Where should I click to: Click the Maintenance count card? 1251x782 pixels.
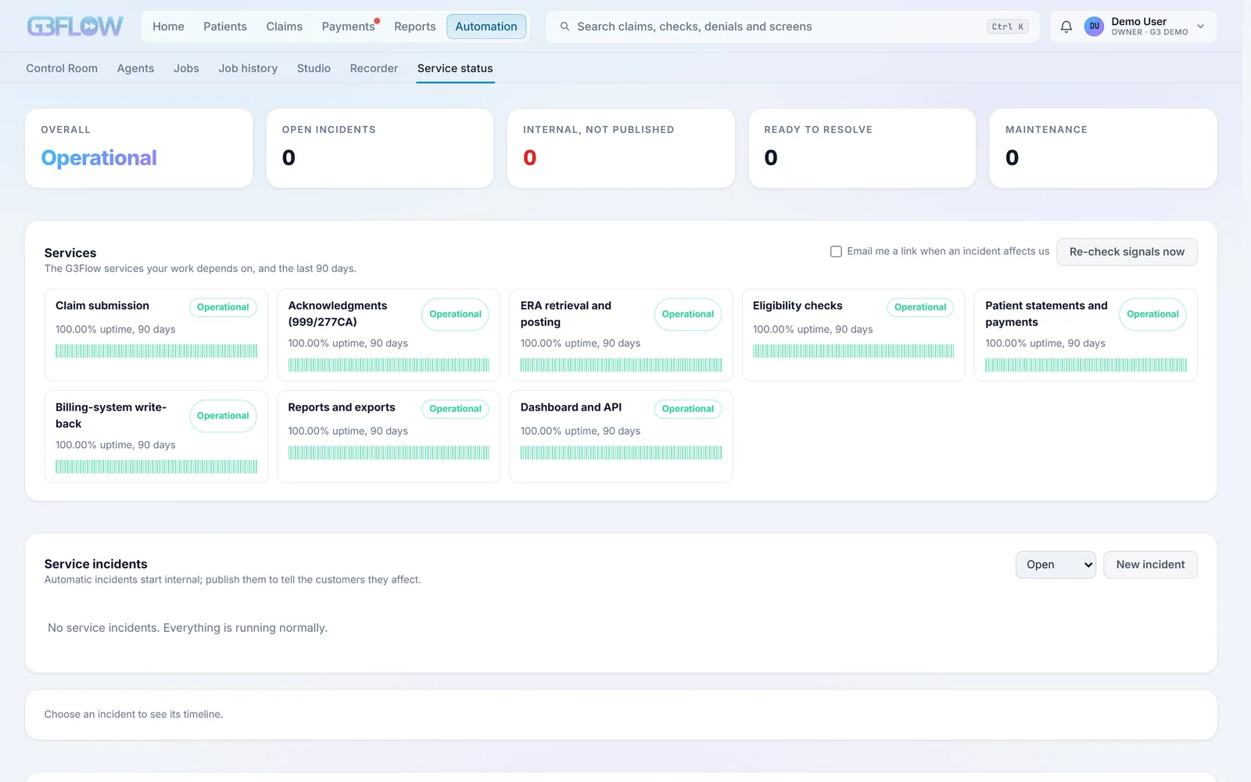(x=1103, y=148)
